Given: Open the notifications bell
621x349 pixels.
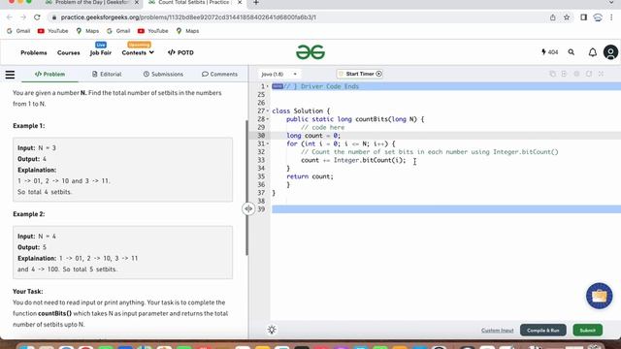Looking at the screenshot, I should tap(593, 52).
